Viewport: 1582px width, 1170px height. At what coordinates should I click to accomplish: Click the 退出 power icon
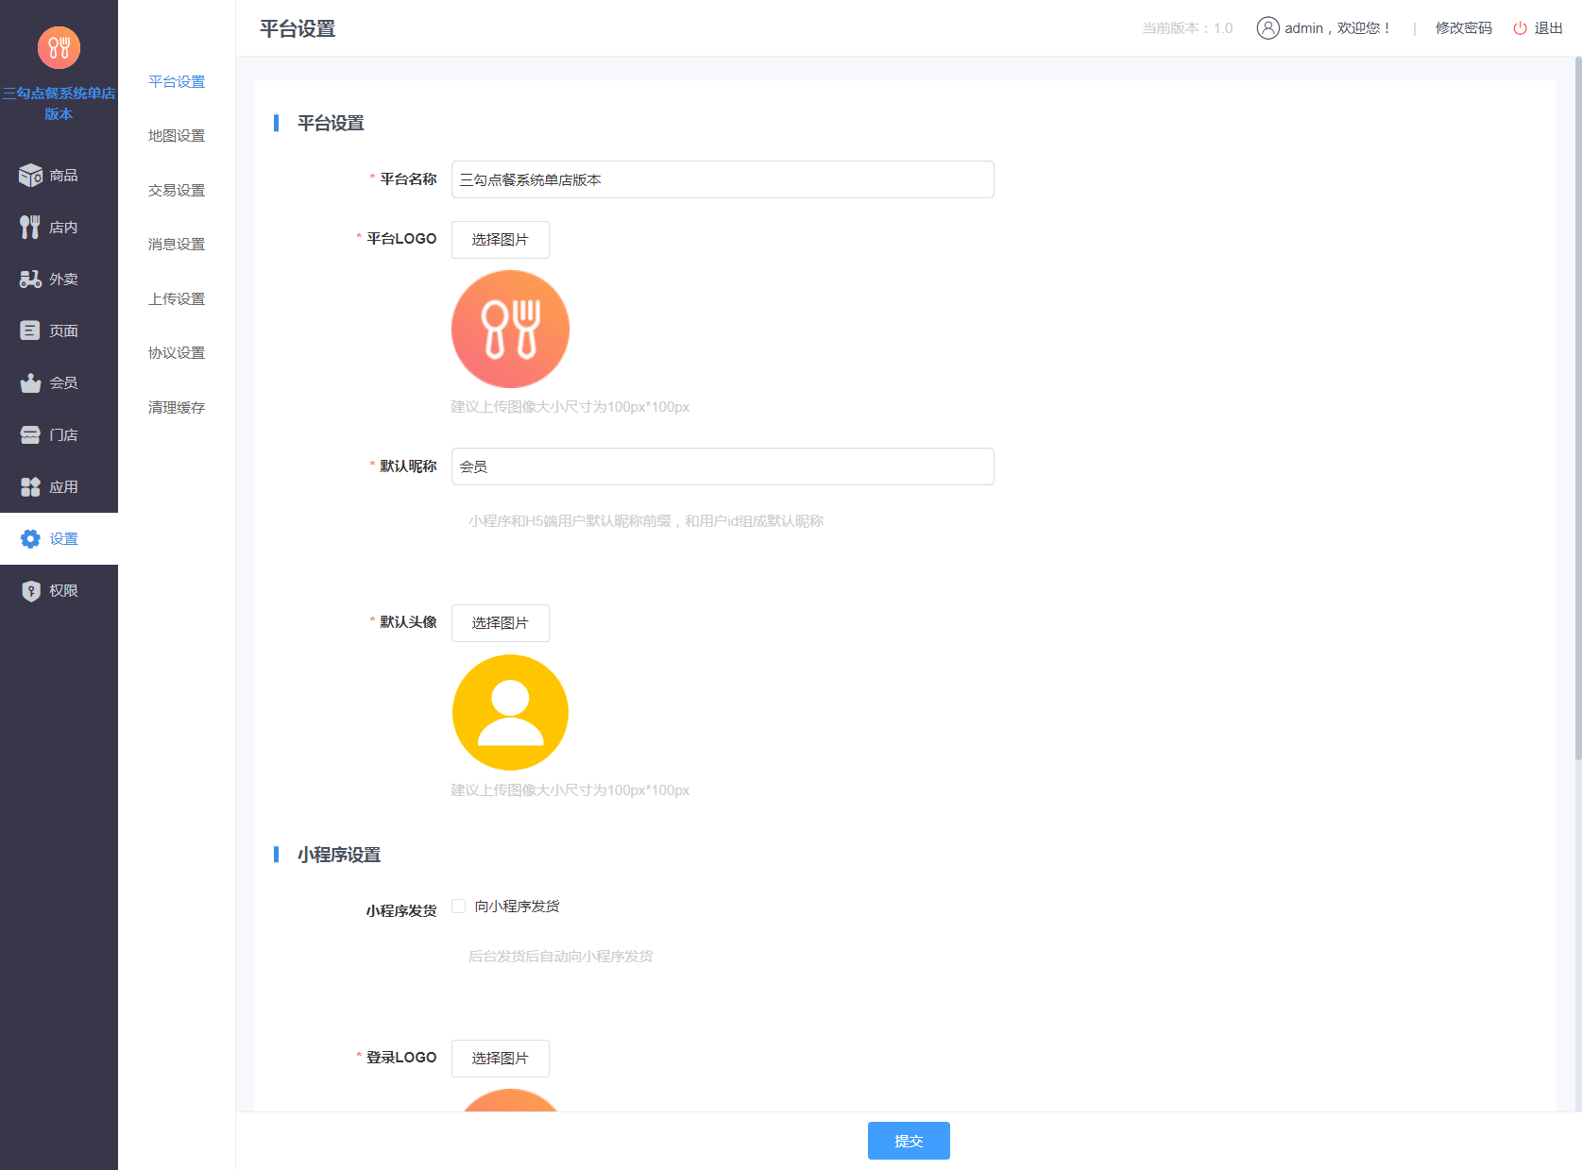[x=1520, y=28]
